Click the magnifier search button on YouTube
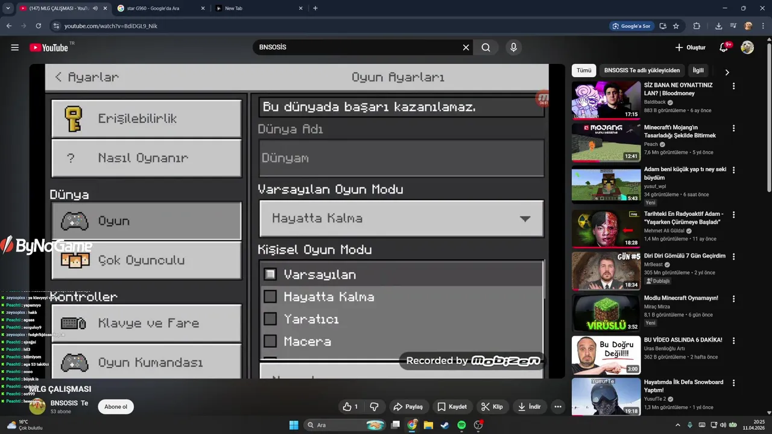 pos(486,48)
